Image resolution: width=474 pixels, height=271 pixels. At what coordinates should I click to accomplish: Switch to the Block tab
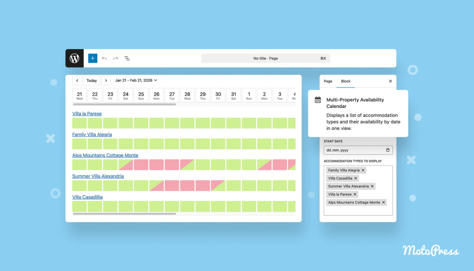coord(345,81)
